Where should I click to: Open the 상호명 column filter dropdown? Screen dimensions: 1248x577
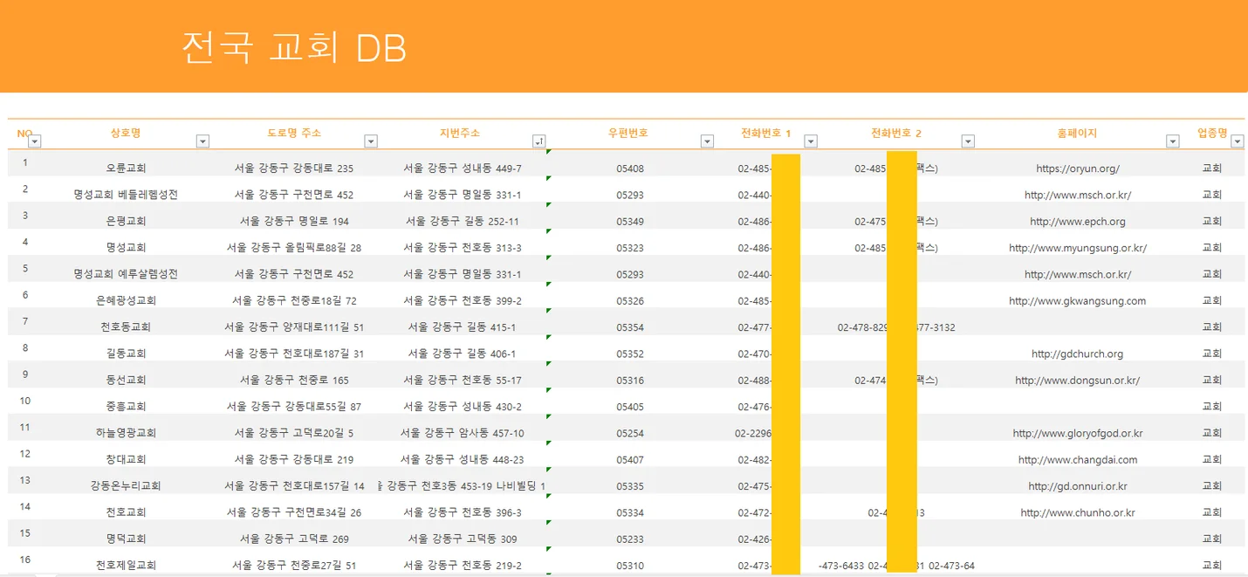(202, 141)
